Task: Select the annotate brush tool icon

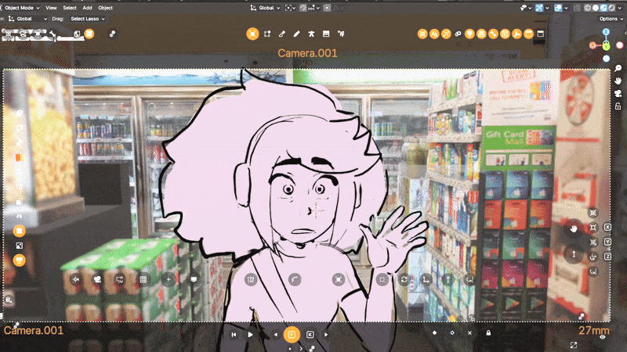Action: pyautogui.click(x=282, y=34)
